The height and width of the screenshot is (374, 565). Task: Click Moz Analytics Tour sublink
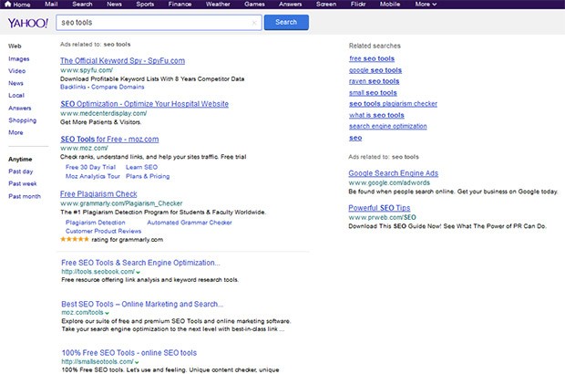(93, 176)
